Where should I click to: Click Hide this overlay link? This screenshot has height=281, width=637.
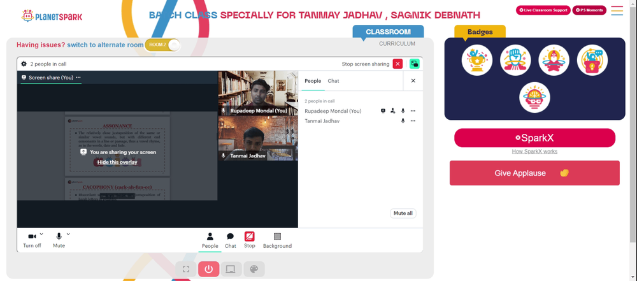pos(117,162)
